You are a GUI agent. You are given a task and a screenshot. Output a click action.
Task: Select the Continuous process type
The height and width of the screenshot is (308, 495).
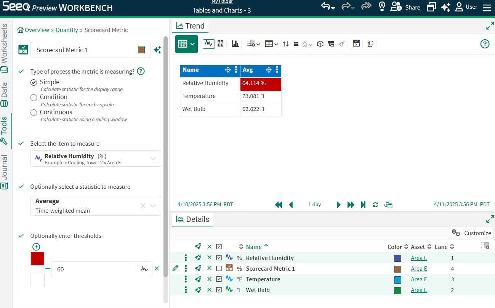click(34, 112)
